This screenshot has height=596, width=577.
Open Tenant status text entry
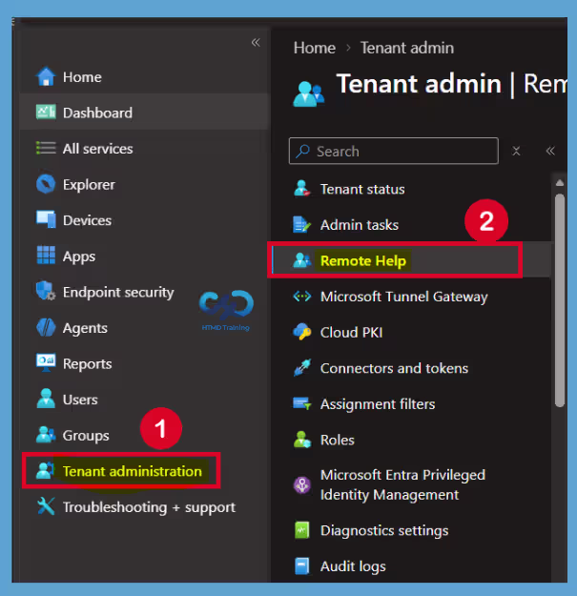362,189
